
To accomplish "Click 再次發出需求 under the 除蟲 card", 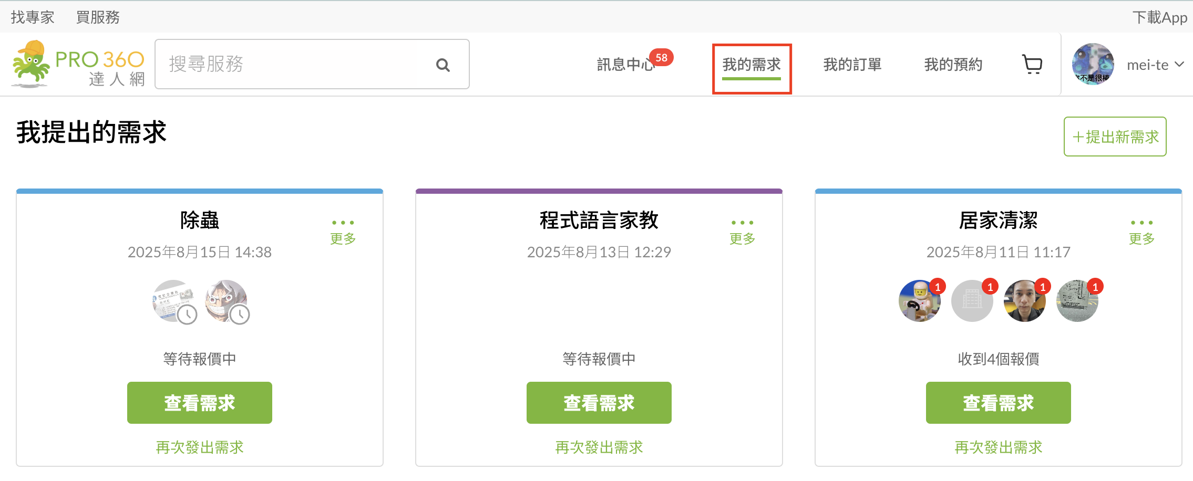I will pos(200,447).
